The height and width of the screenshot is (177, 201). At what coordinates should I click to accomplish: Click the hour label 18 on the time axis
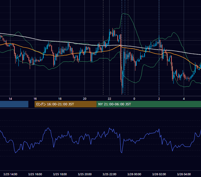[60, 99]
